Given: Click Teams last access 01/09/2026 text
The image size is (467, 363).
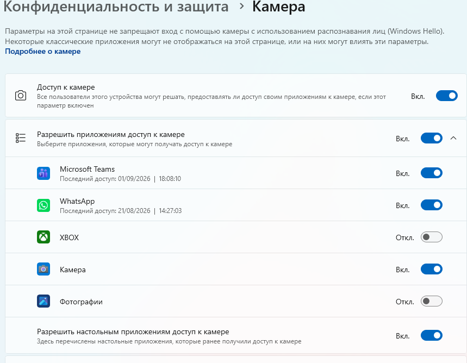Looking at the screenshot, I should click(120, 179).
